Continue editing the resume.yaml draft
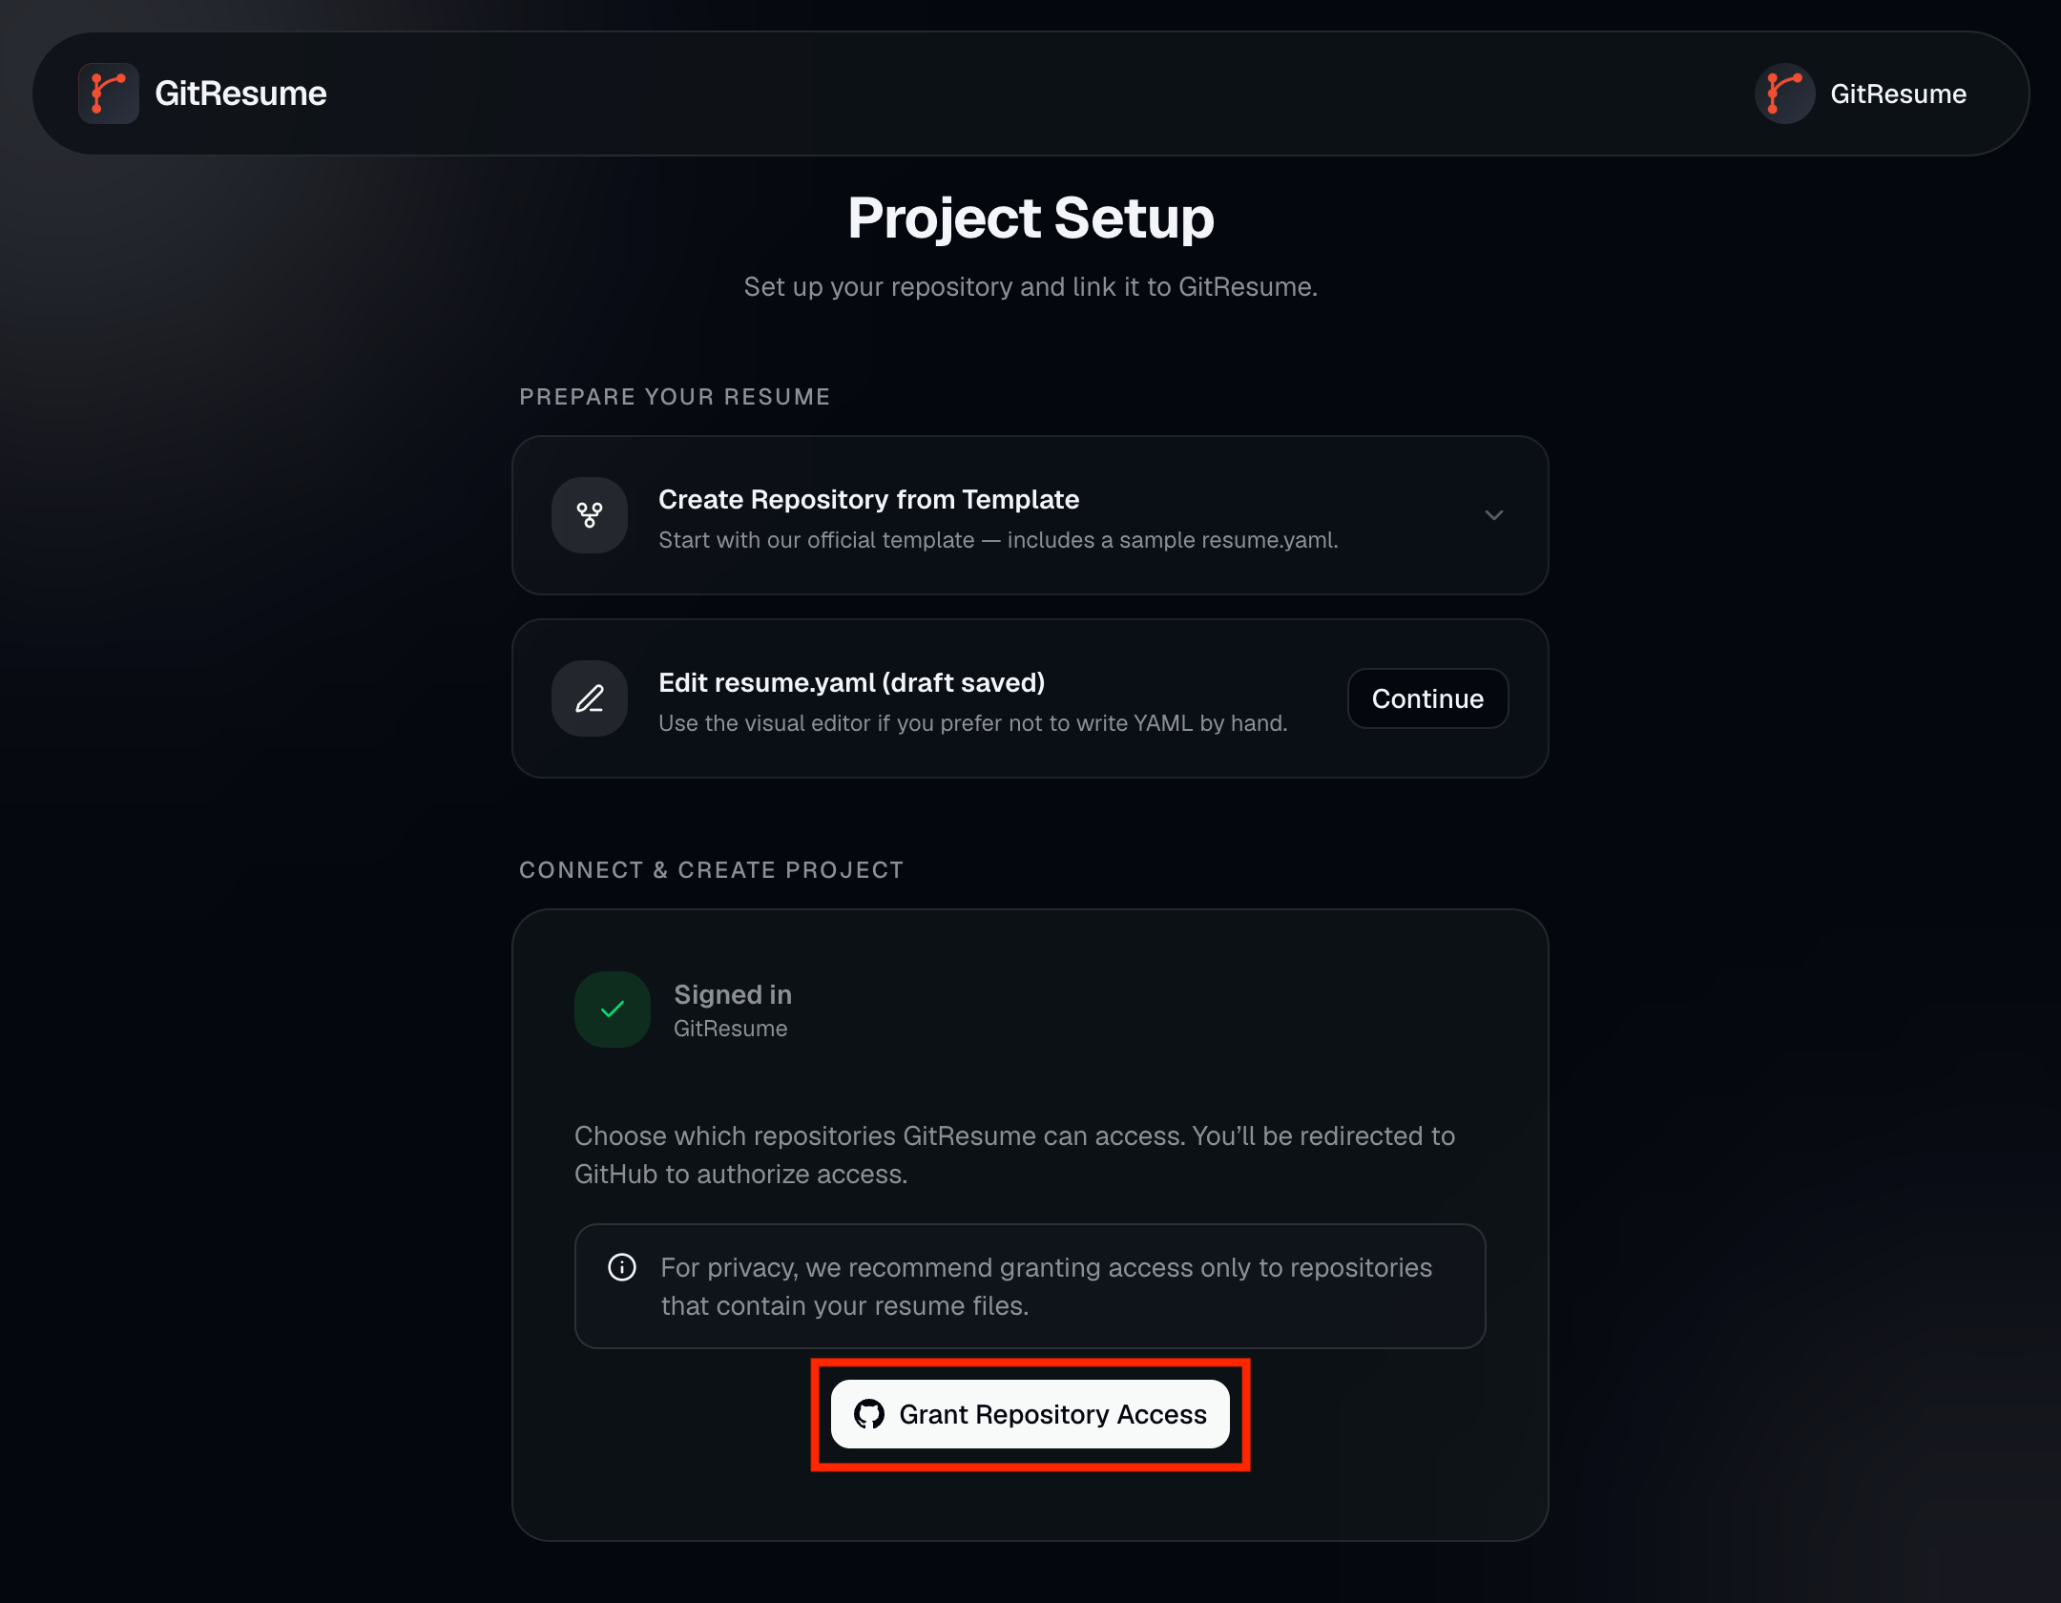 pos(1427,698)
